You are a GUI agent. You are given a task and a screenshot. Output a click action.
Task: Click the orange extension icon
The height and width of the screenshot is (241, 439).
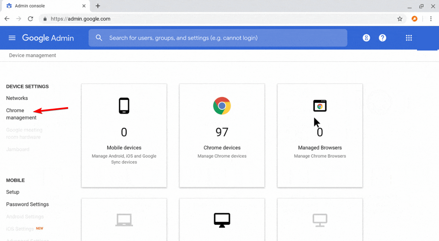[x=414, y=19]
